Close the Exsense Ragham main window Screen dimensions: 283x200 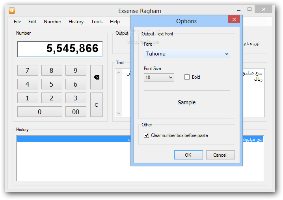pyautogui.click(x=263, y=9)
